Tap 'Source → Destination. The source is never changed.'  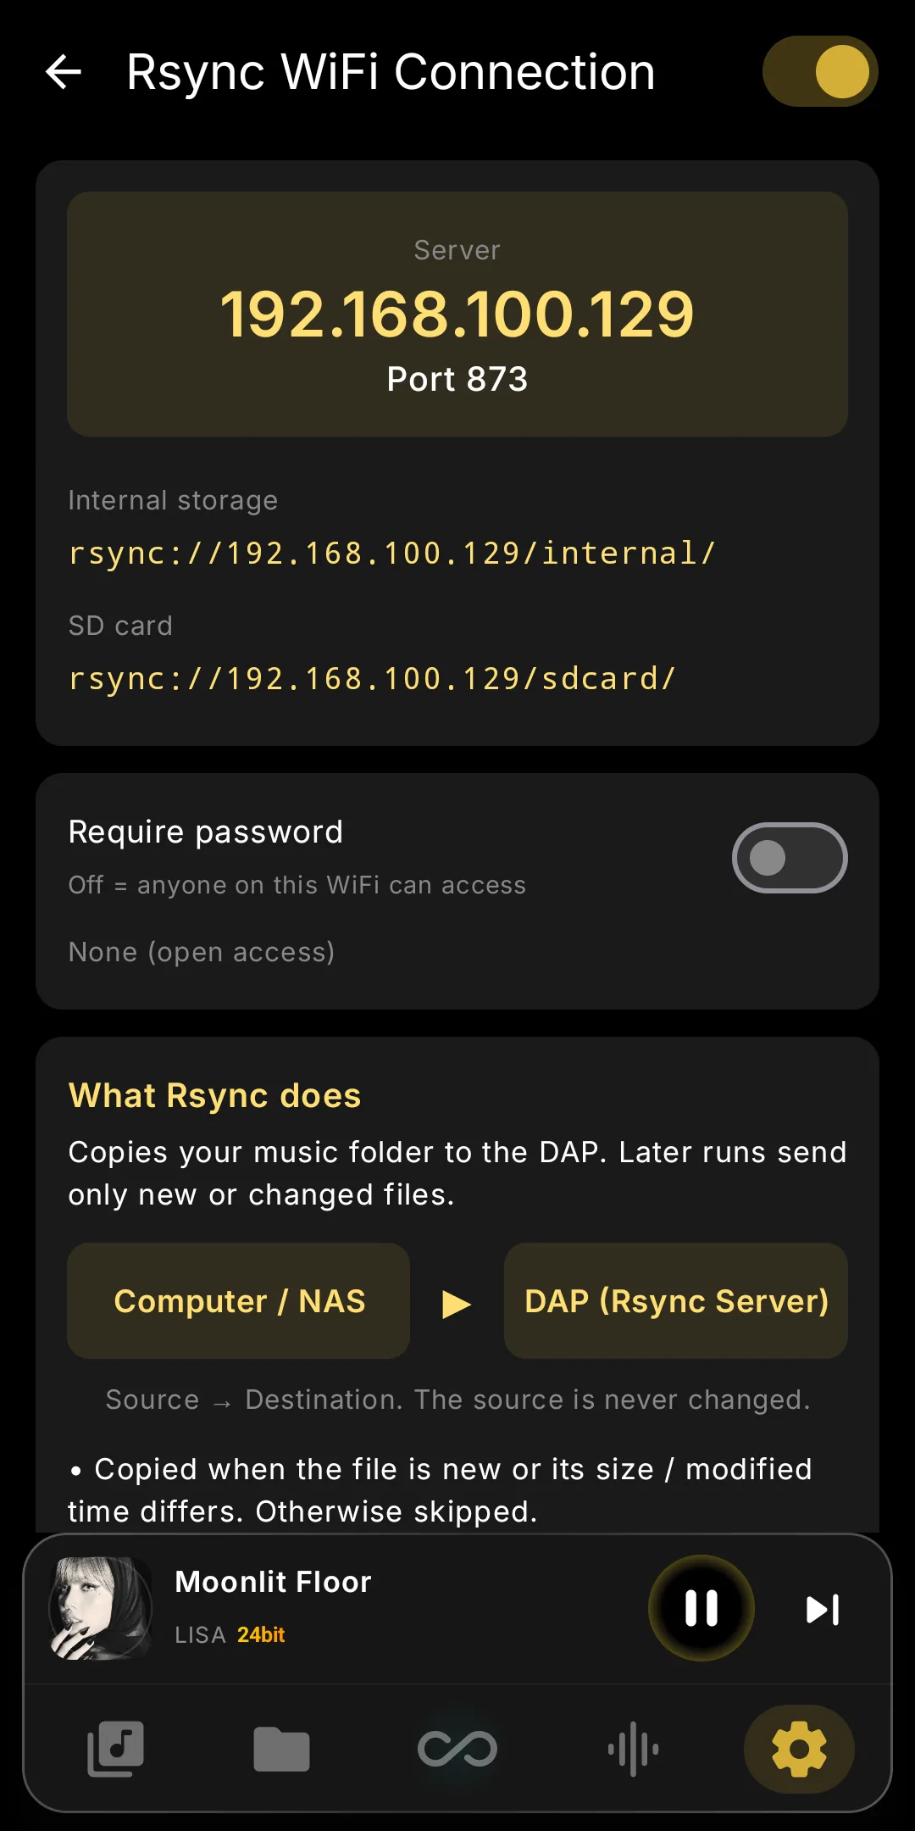click(457, 1400)
